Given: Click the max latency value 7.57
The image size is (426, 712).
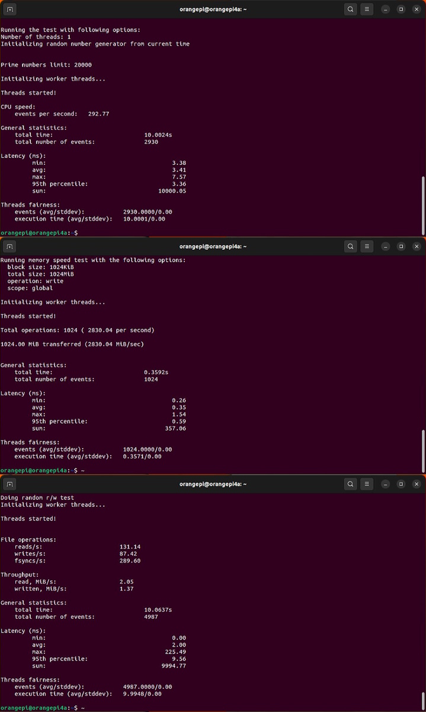Looking at the screenshot, I should [179, 177].
